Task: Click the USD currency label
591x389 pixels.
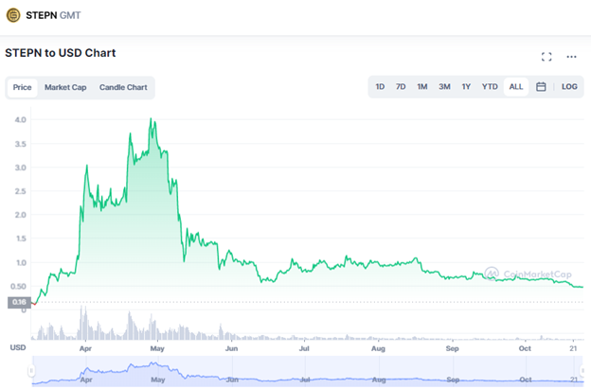Action: tap(18, 347)
